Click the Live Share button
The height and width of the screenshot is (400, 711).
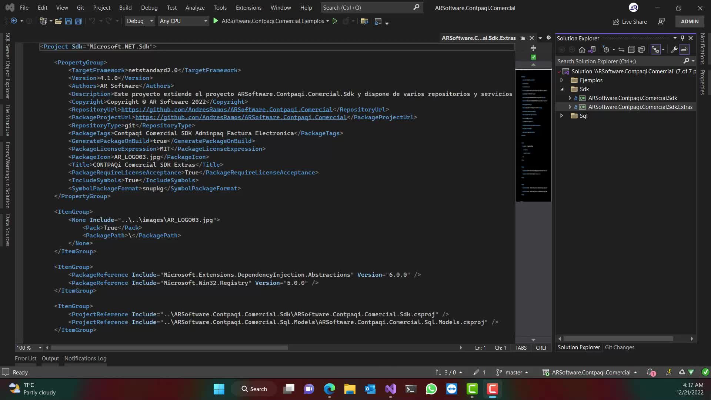tap(630, 21)
